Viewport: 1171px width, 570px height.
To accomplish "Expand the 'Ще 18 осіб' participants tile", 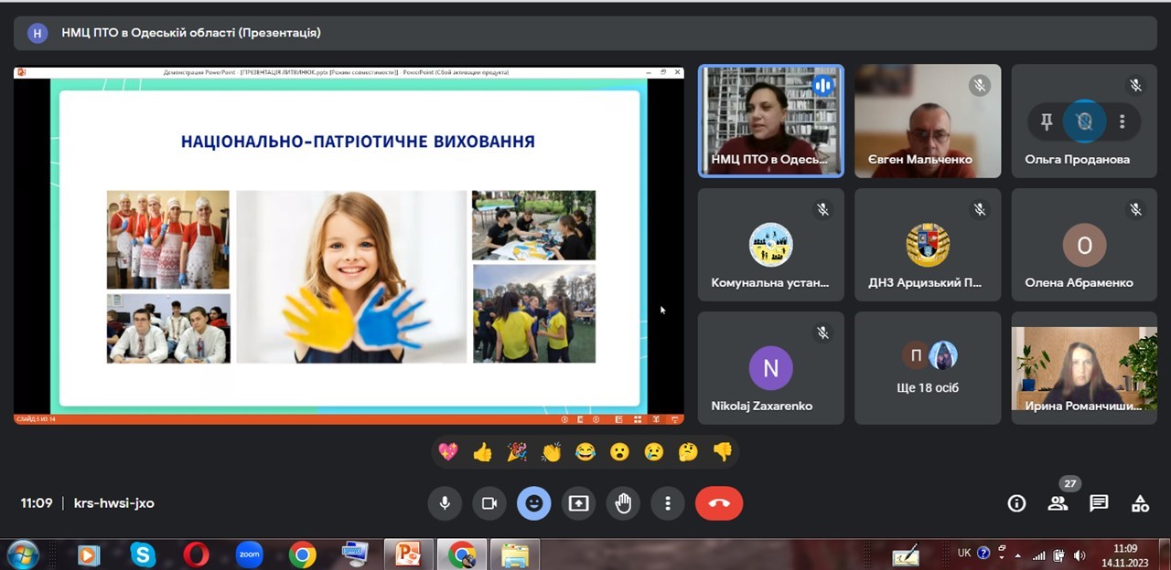I will coord(928,368).
